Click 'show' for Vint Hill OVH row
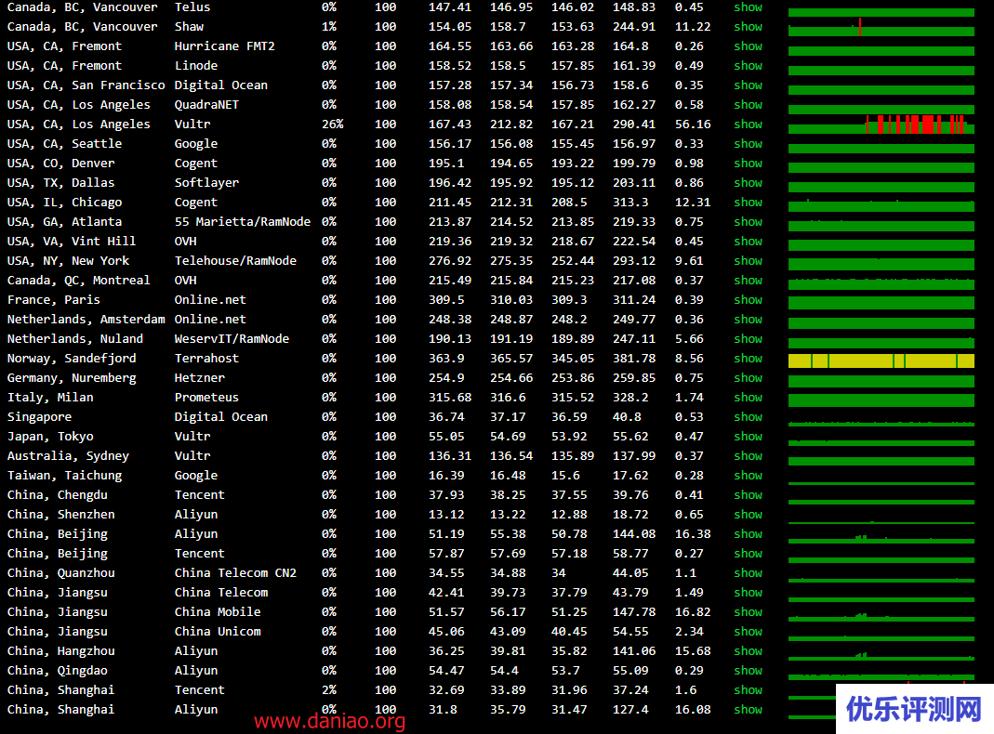Image resolution: width=994 pixels, height=734 pixels. (748, 242)
